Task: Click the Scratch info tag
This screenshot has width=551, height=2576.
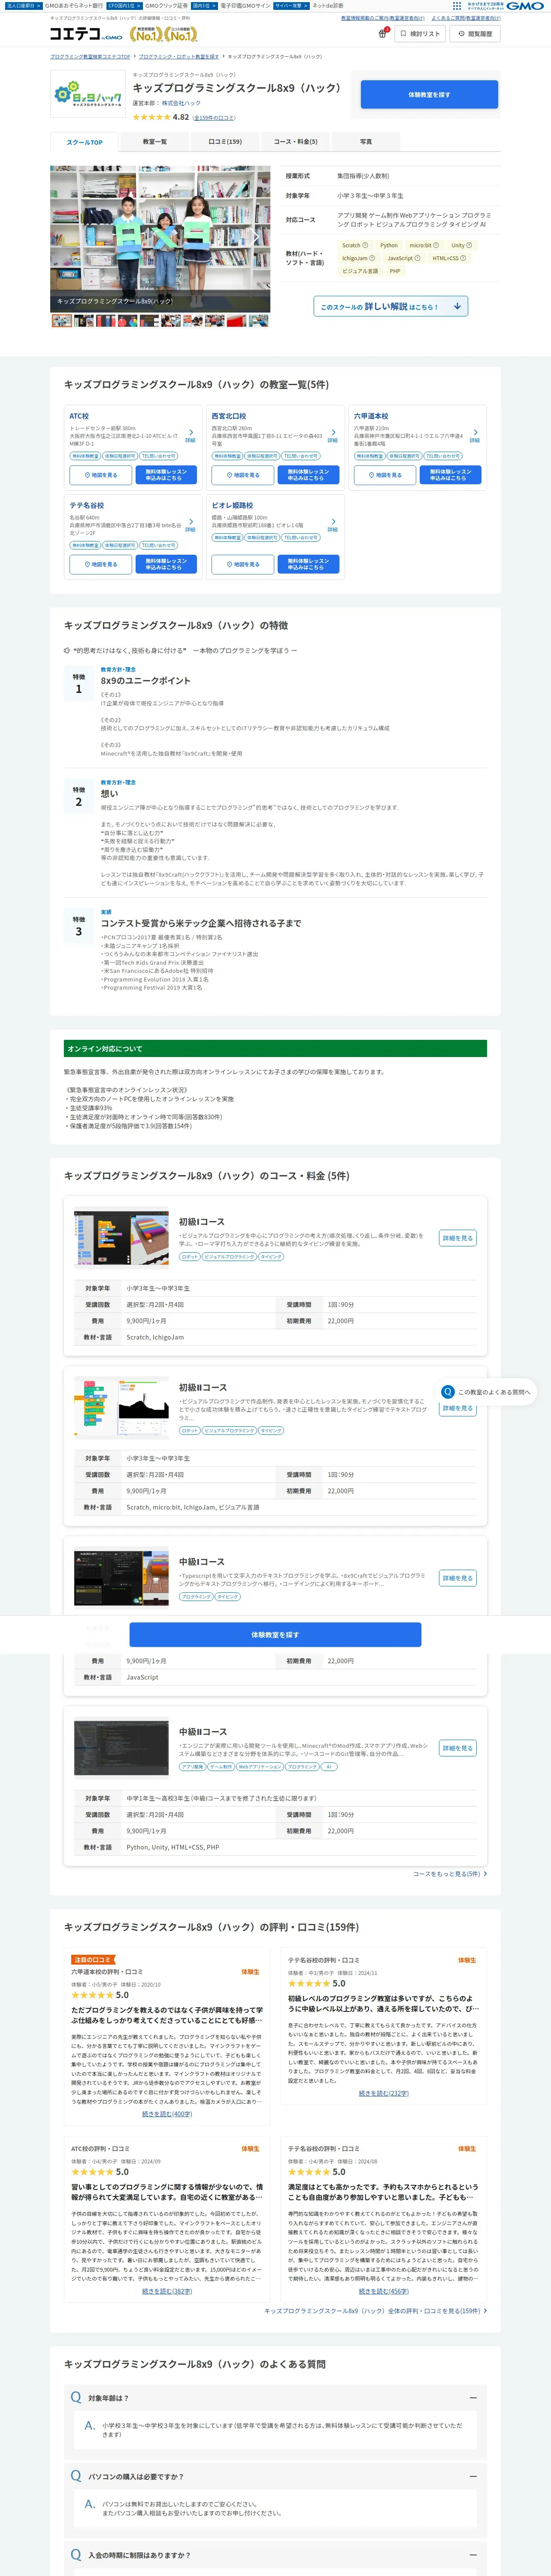Action: click(x=355, y=245)
